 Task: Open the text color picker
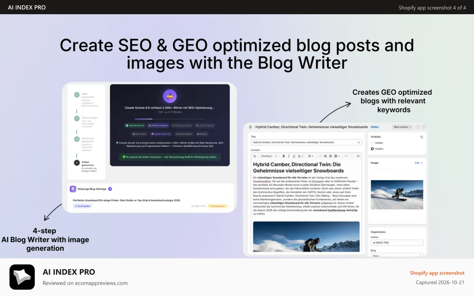[300, 156]
